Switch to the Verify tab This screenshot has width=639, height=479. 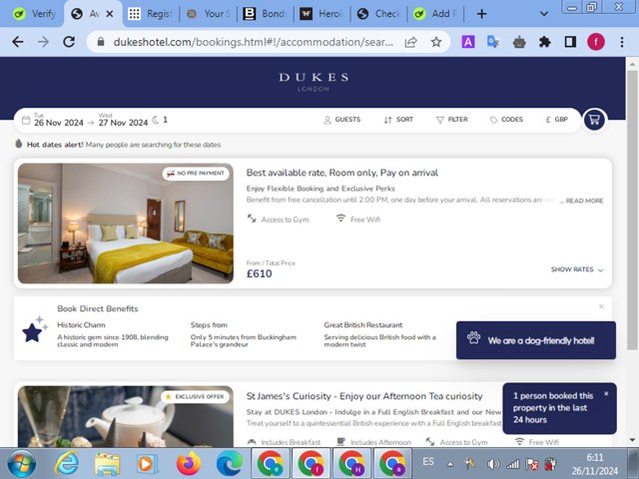[x=33, y=14]
